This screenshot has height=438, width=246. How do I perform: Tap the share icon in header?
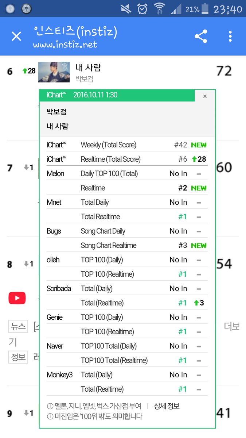[x=201, y=36]
